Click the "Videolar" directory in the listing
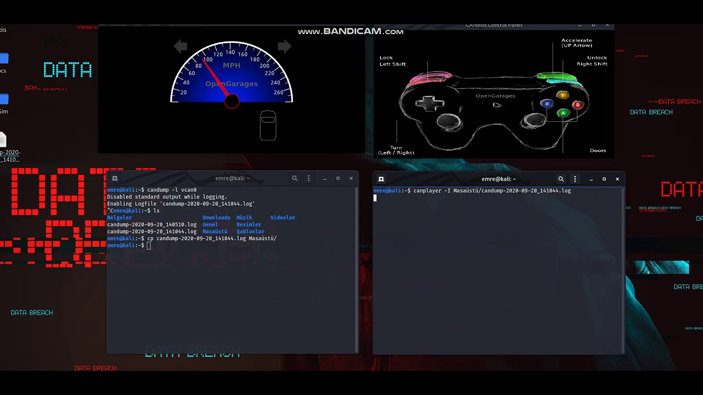Image resolution: width=703 pixels, height=395 pixels. [283, 218]
